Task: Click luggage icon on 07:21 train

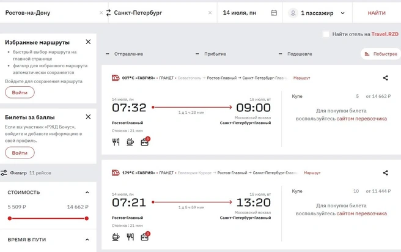Action: pos(145,236)
